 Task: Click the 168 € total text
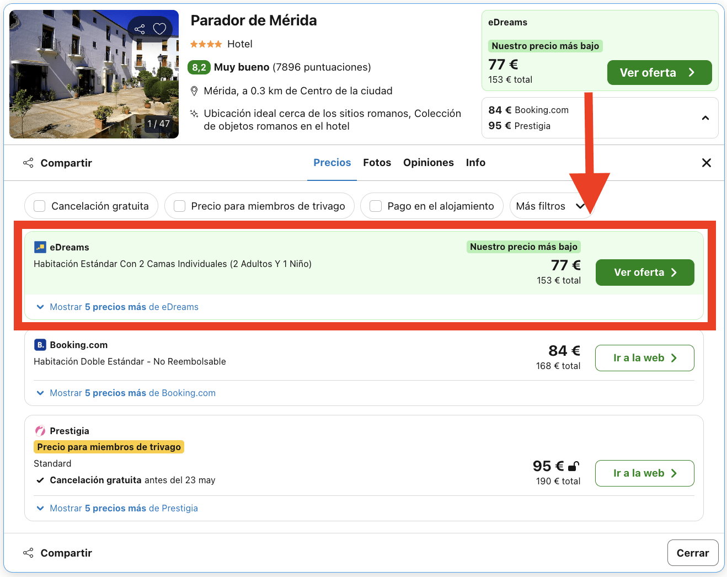tap(558, 366)
